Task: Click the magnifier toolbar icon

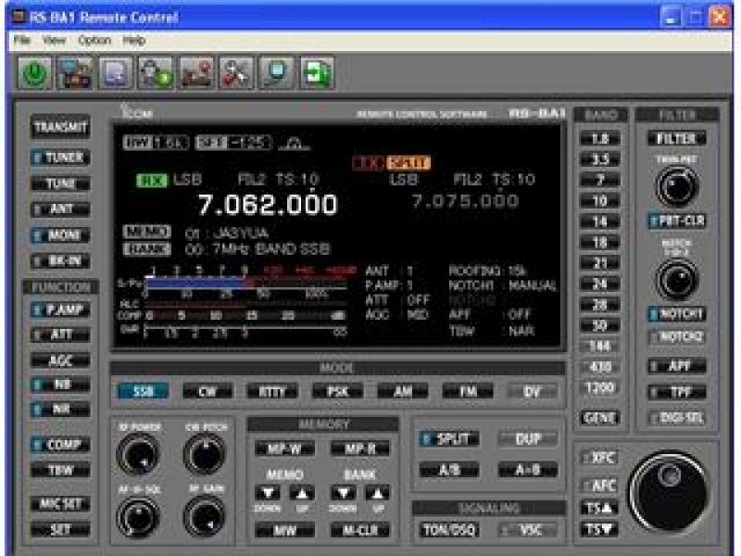Action: (276, 73)
